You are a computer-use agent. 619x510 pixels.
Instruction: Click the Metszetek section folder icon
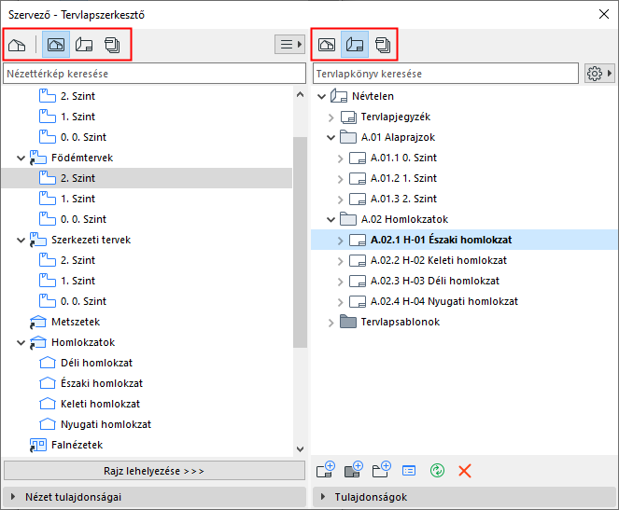point(38,322)
